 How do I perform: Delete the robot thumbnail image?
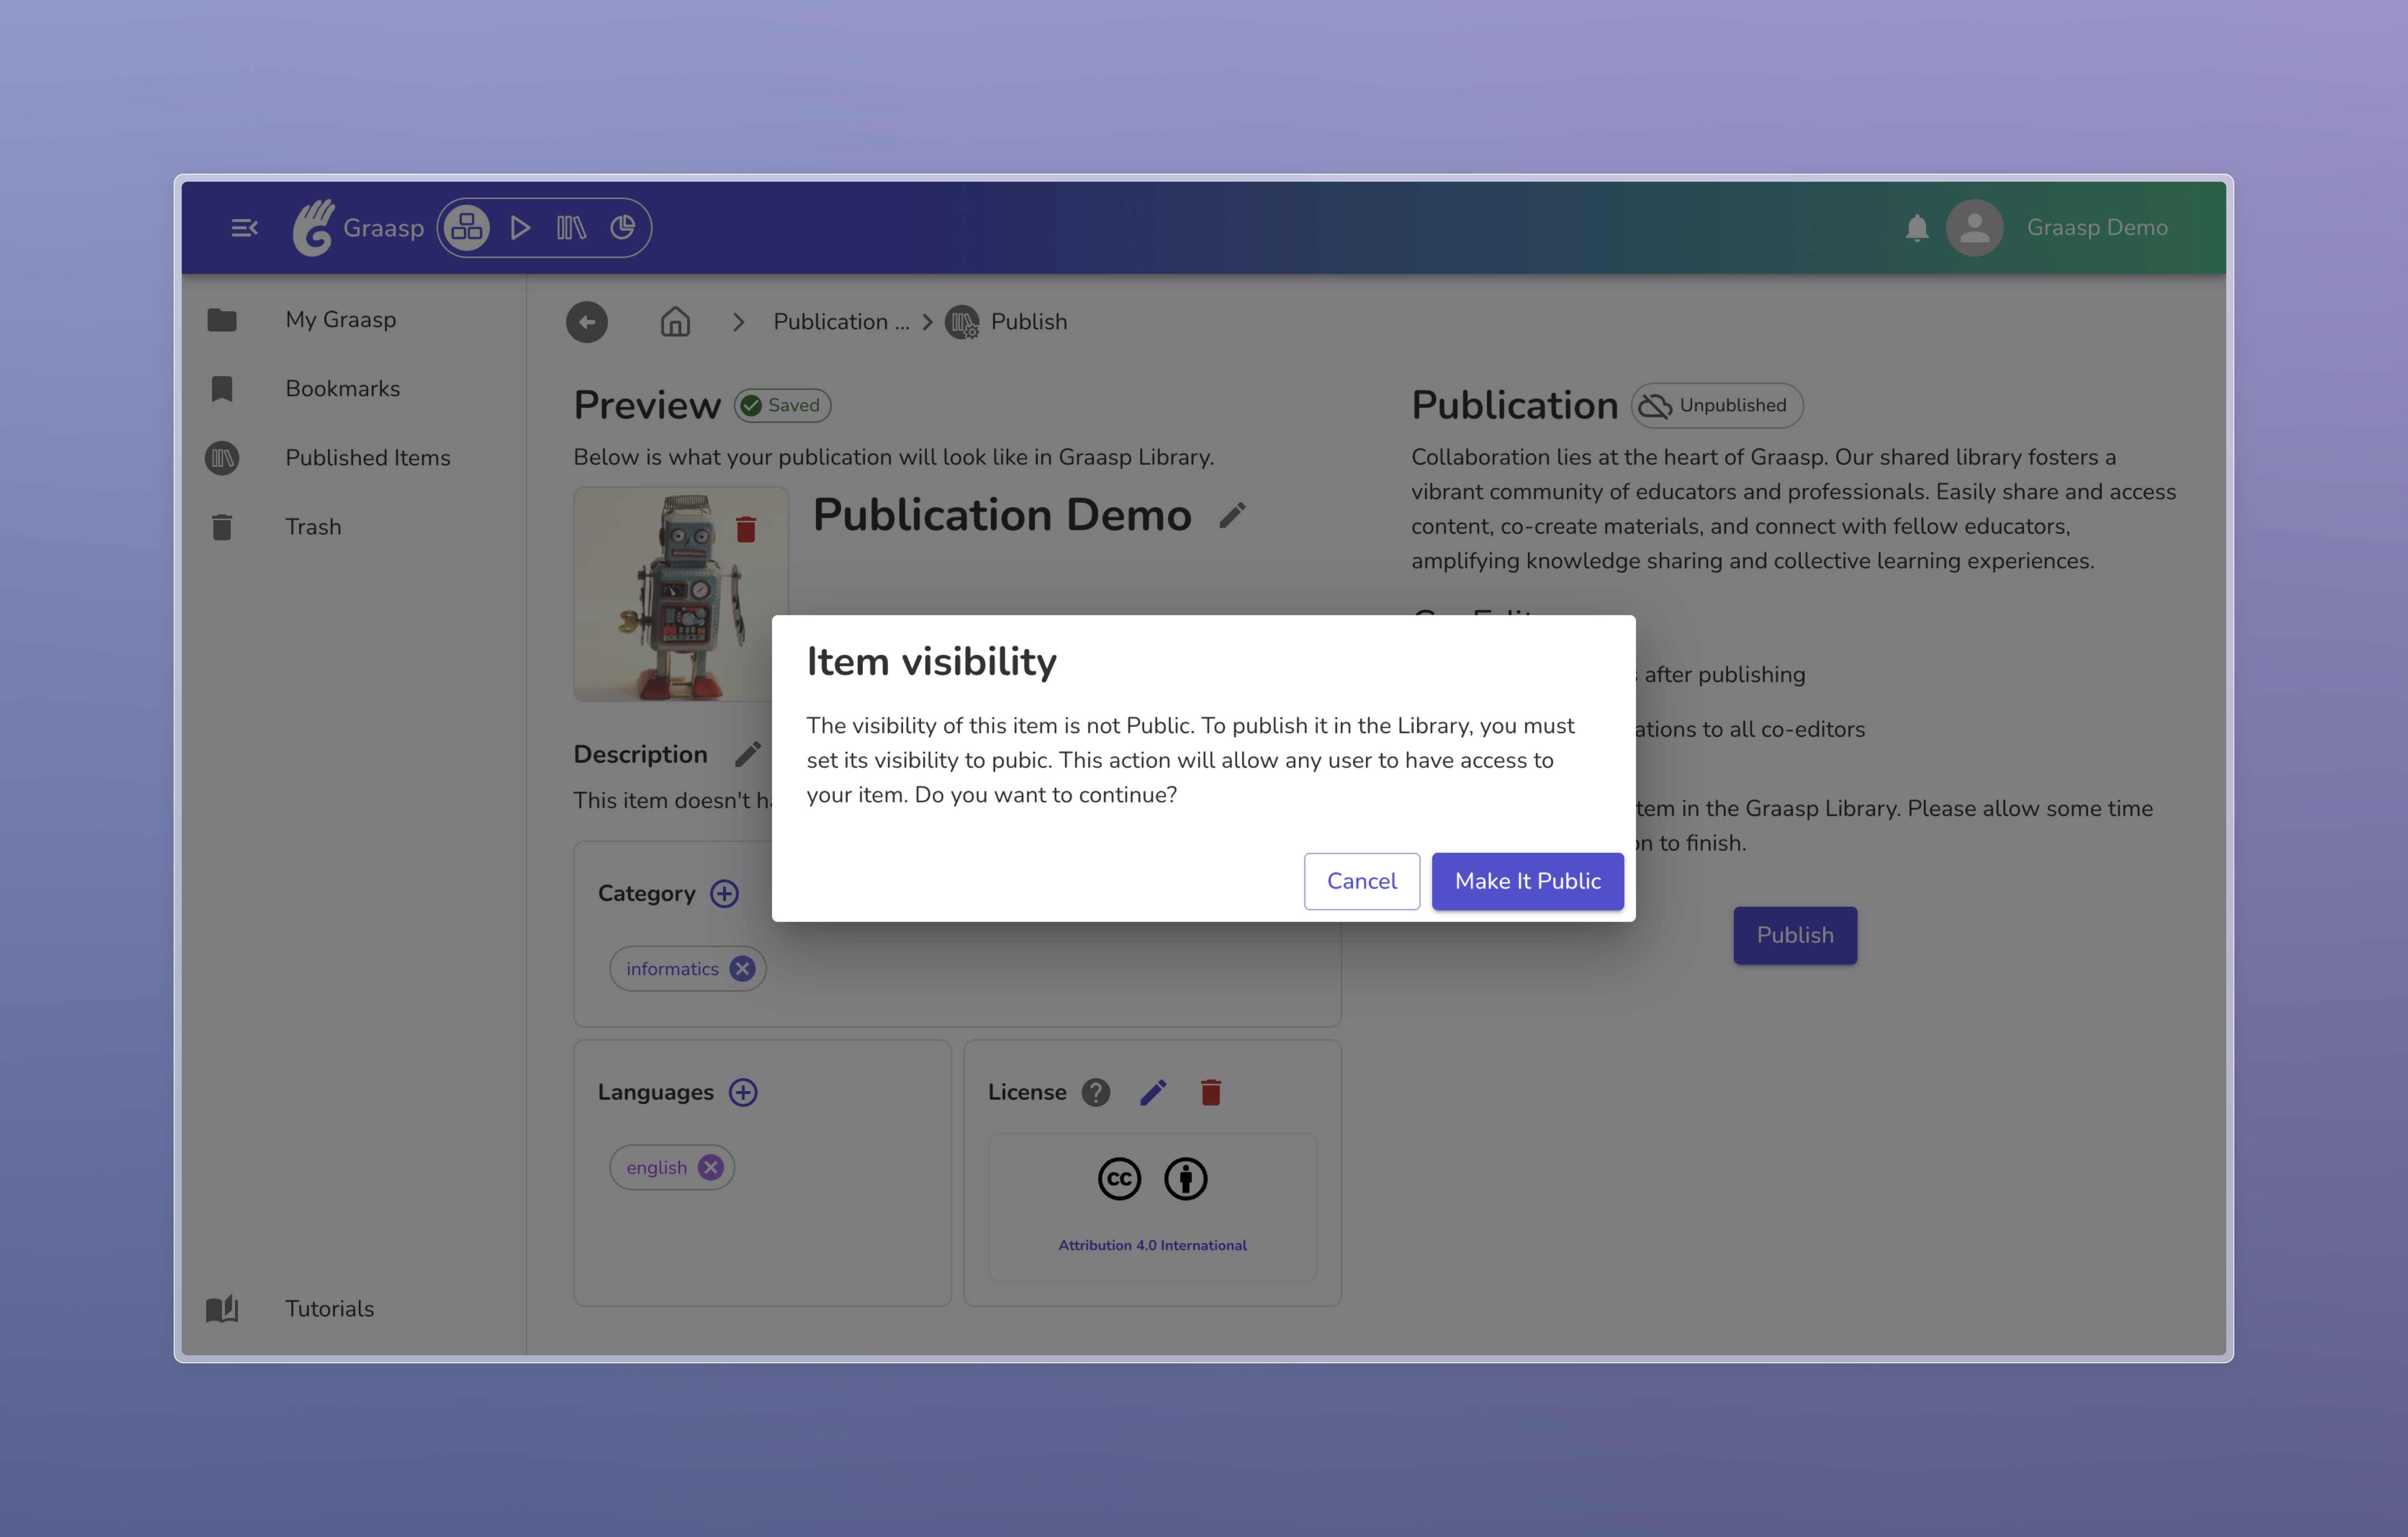point(746,529)
